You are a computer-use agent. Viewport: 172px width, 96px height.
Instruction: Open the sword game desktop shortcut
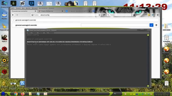pyautogui.click(x=13, y=3)
